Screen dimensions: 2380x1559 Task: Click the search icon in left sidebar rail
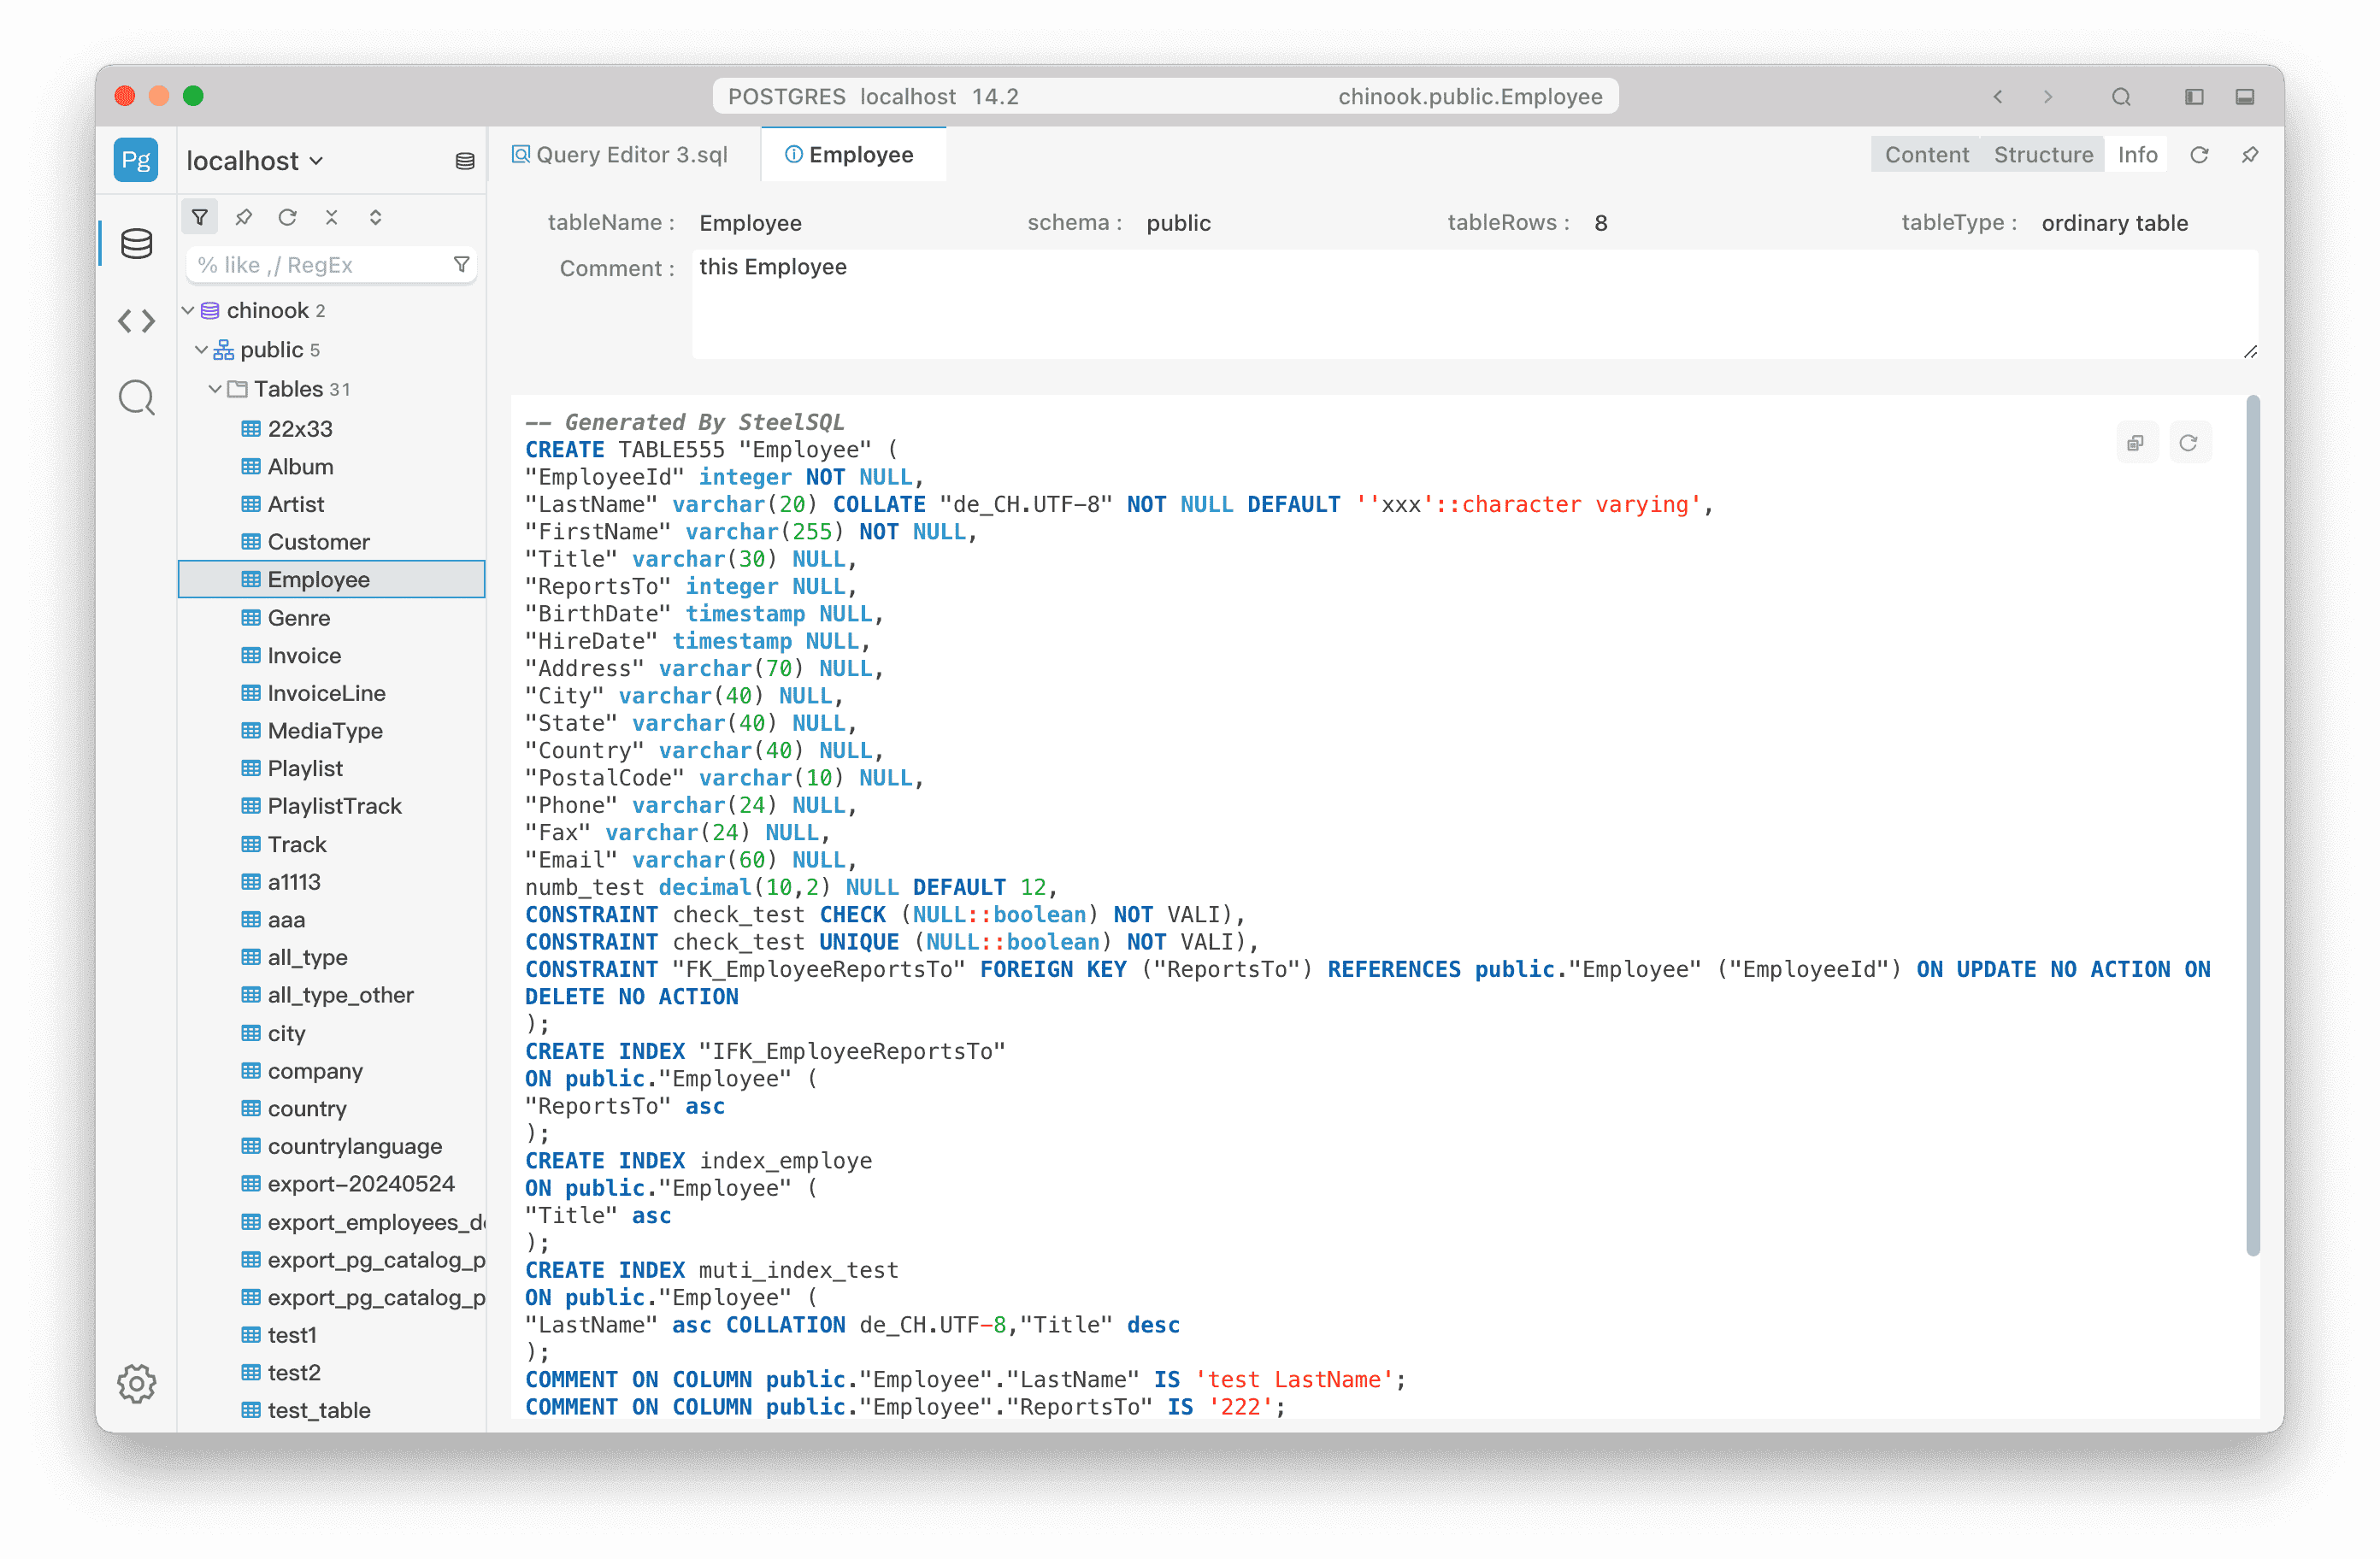coord(136,397)
